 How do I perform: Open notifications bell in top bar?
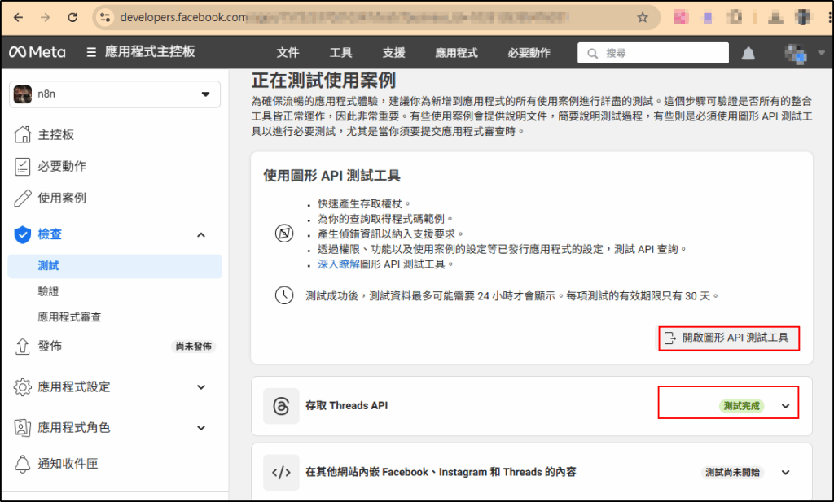748,53
